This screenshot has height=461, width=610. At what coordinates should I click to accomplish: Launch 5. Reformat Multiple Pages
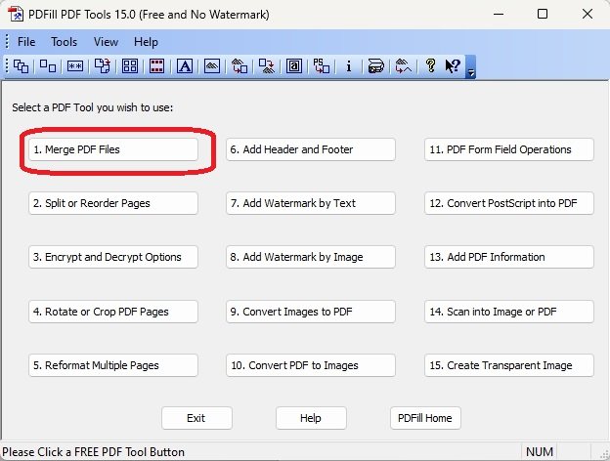point(113,365)
